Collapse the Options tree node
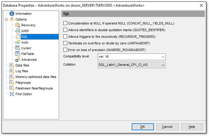This screenshot has width=209, height=136. pos(6,19)
